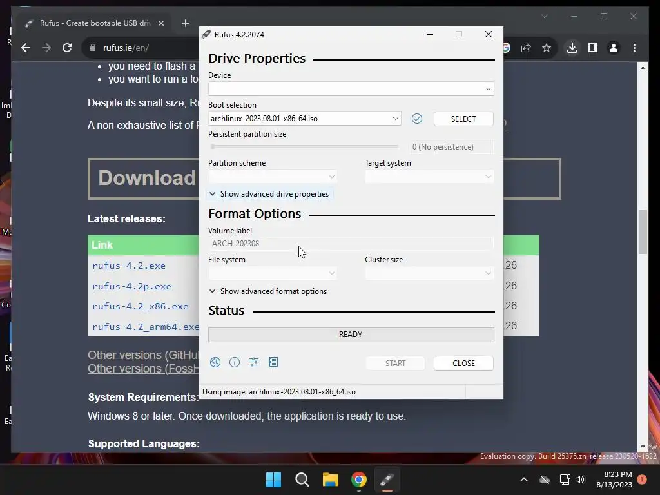Expand Show advanced drive properties
The image size is (660, 495).
(269, 194)
